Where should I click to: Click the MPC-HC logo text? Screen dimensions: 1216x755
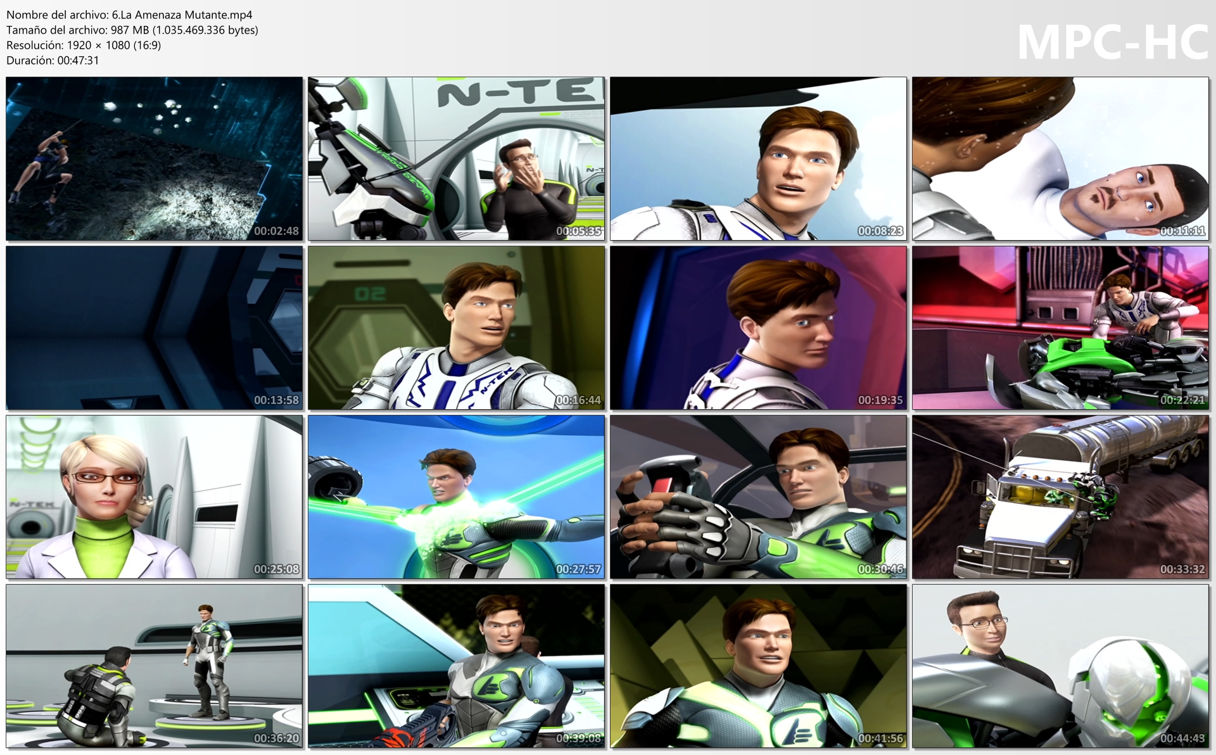point(1112,43)
